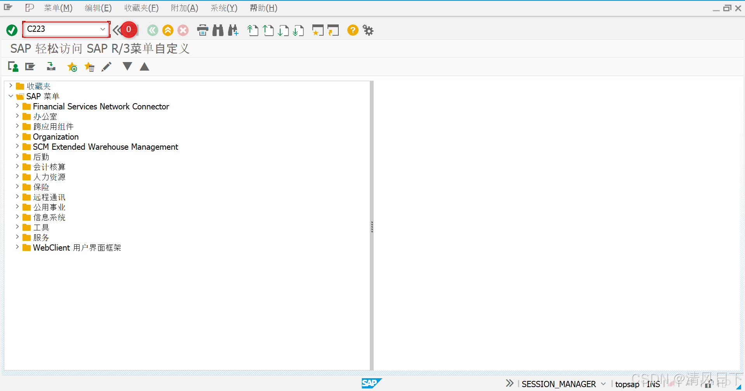Click the create shortcut icon
The height and width of the screenshot is (391, 745).
(333, 30)
